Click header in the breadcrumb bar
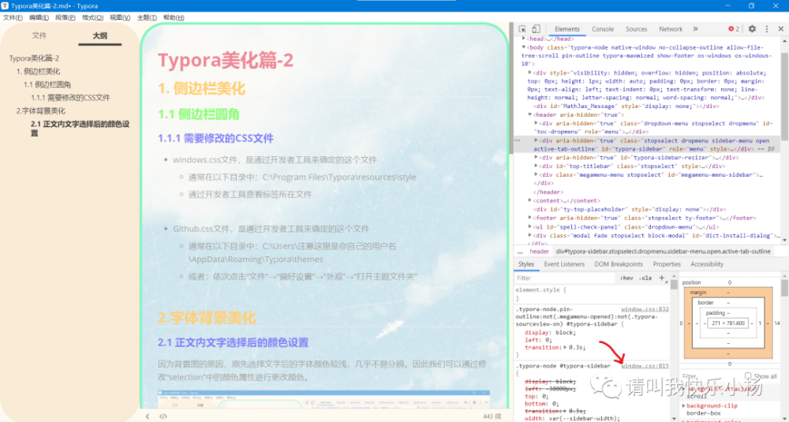Viewport: 789px width, 422px height. coord(540,252)
